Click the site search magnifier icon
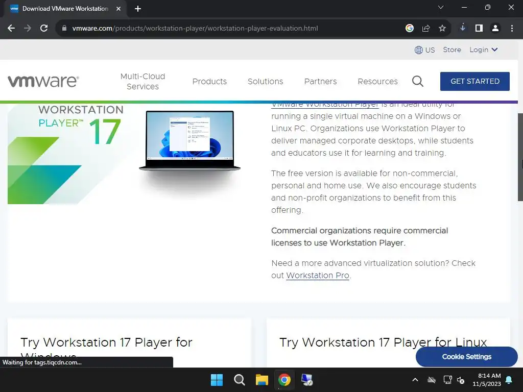Image resolution: width=523 pixels, height=392 pixels. (x=418, y=81)
